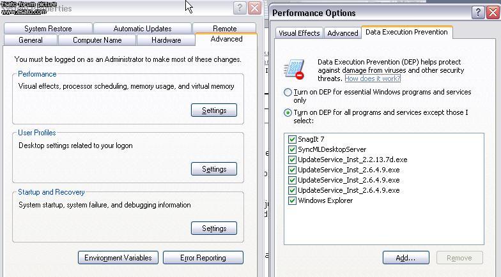Uncheck the SyncMLDesktopServer checkbox
The image size is (501, 277).
tap(292, 149)
